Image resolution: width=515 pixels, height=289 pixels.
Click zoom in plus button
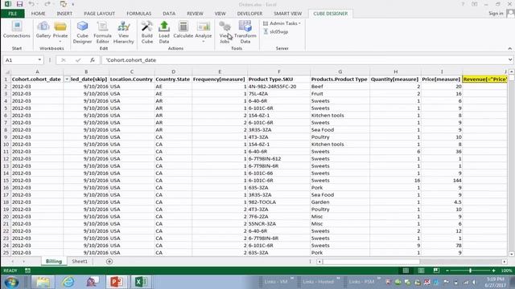493,271
